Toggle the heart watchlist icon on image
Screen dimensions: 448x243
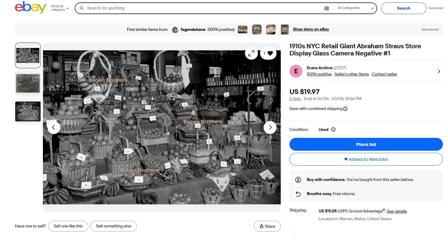(270, 53)
